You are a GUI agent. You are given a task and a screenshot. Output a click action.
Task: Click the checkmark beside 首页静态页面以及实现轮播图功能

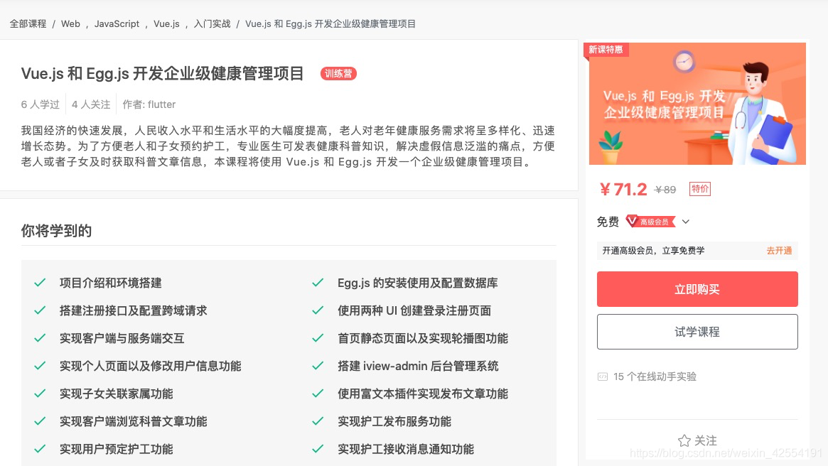pyautogui.click(x=318, y=338)
